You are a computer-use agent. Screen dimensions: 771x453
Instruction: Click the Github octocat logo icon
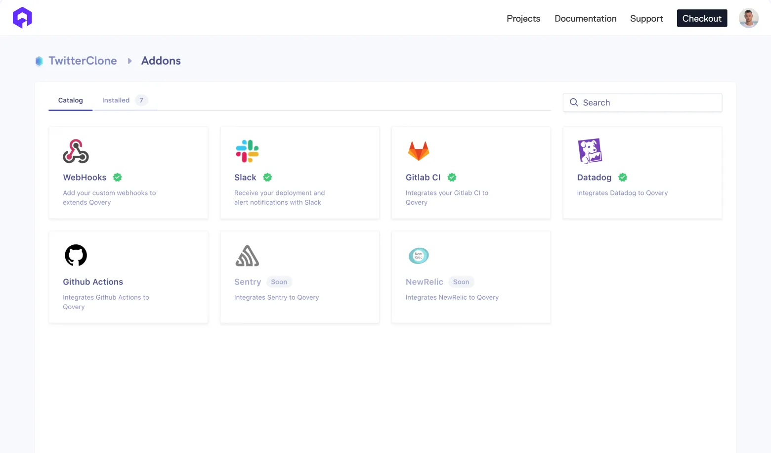(76, 255)
